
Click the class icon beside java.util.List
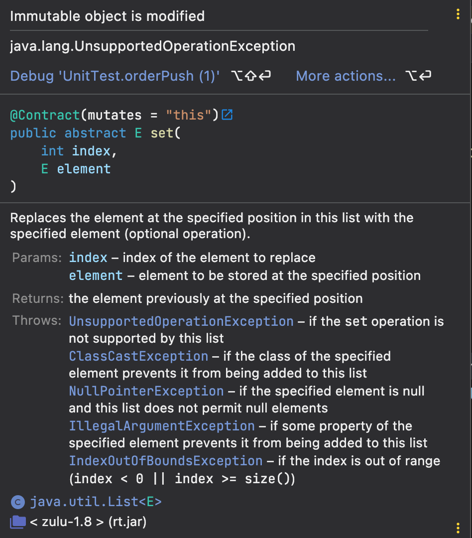[18, 502]
